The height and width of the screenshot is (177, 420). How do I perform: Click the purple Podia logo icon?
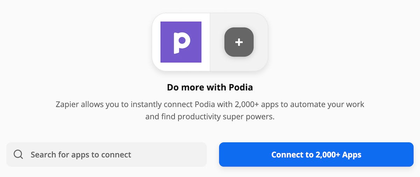tap(181, 42)
